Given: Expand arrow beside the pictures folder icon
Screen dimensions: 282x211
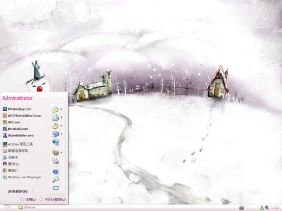Looking at the screenshot, I should coord(61,125).
